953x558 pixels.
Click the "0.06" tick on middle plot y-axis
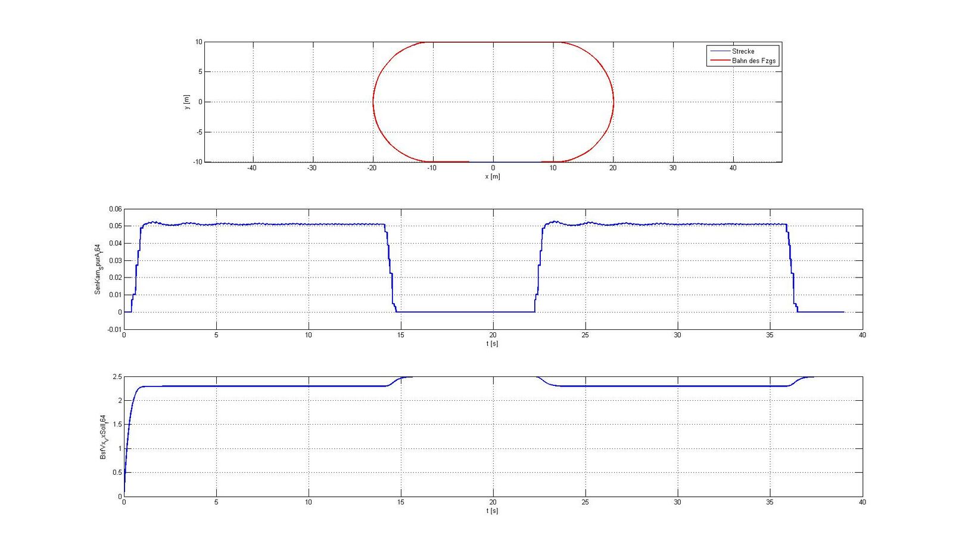115,209
